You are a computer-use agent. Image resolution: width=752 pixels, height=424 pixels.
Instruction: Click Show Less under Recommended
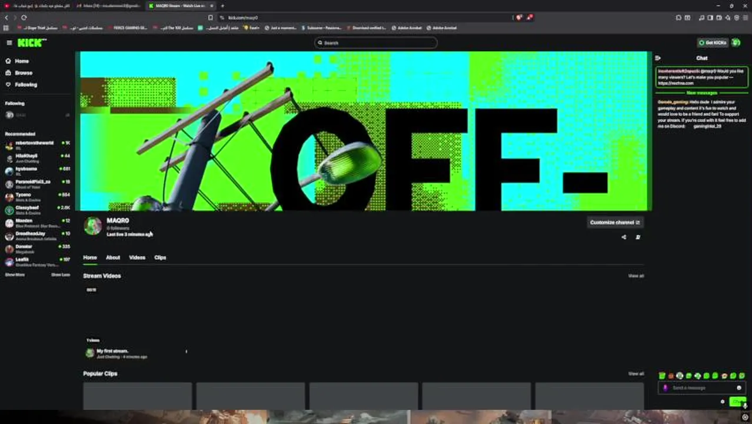(61, 275)
